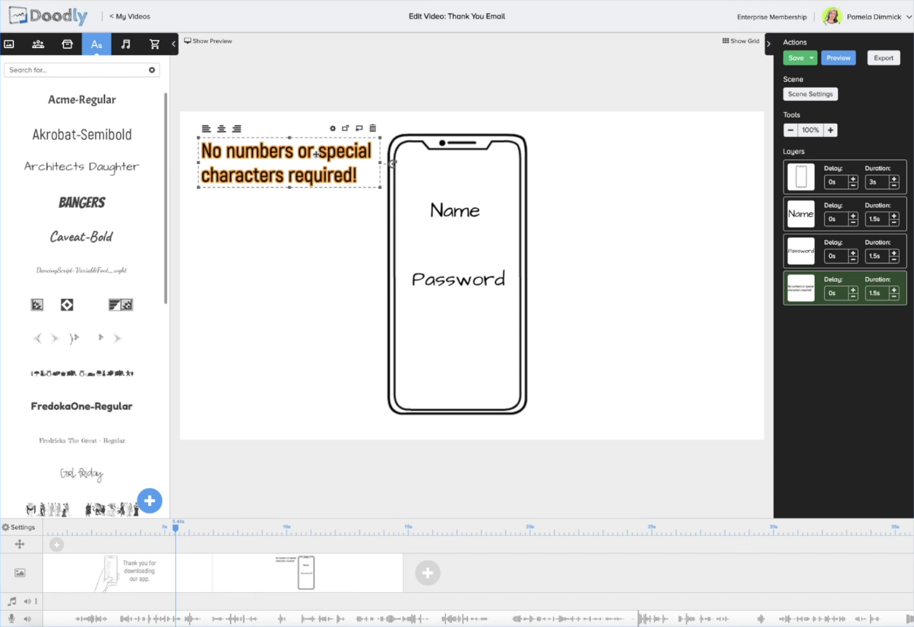Collapse the left assets panel

(x=174, y=44)
